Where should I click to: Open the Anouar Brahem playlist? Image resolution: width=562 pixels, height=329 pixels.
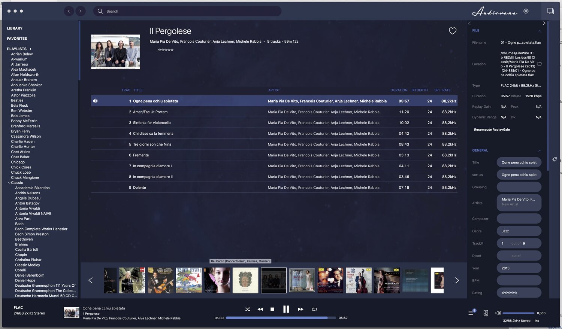24,80
